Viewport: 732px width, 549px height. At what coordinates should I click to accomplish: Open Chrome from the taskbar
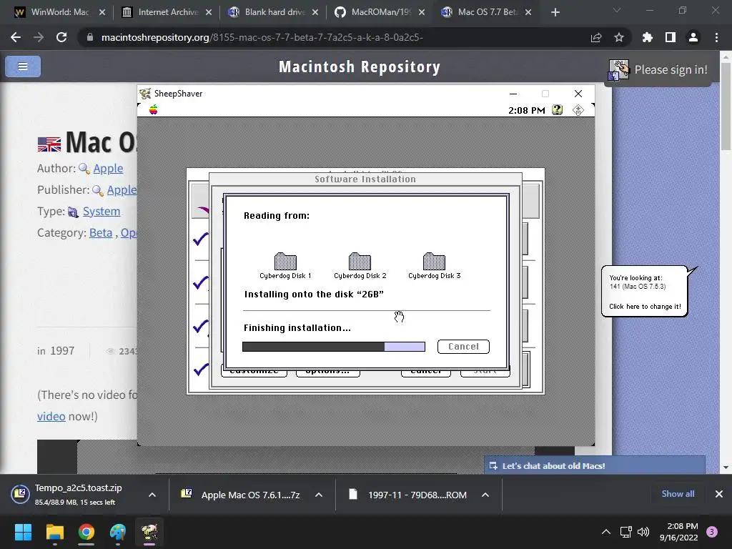tap(86, 532)
